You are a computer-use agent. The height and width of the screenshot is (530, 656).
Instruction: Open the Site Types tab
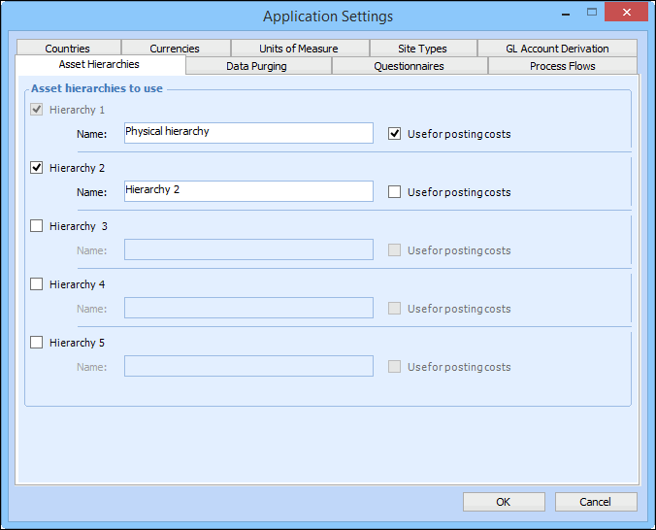point(422,49)
